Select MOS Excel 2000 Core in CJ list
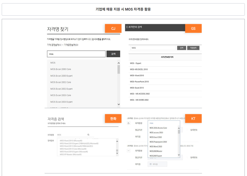Screen dimensions: 247x176 (x=61, y=69)
